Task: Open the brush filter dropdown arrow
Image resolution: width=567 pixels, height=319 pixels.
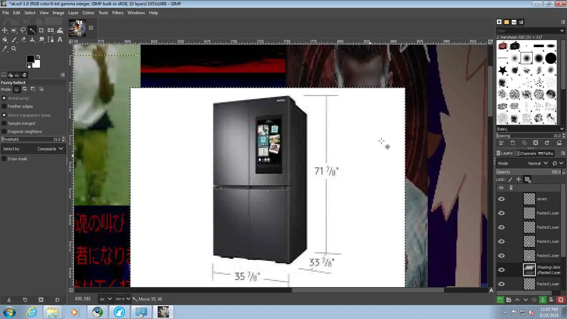Action: pyautogui.click(x=562, y=31)
